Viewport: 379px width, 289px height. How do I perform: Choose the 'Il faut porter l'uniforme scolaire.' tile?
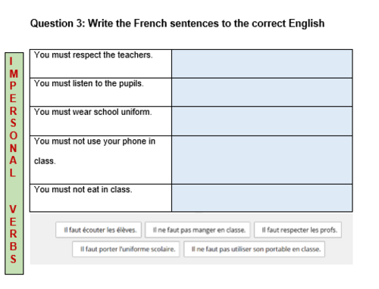[x=126, y=249]
